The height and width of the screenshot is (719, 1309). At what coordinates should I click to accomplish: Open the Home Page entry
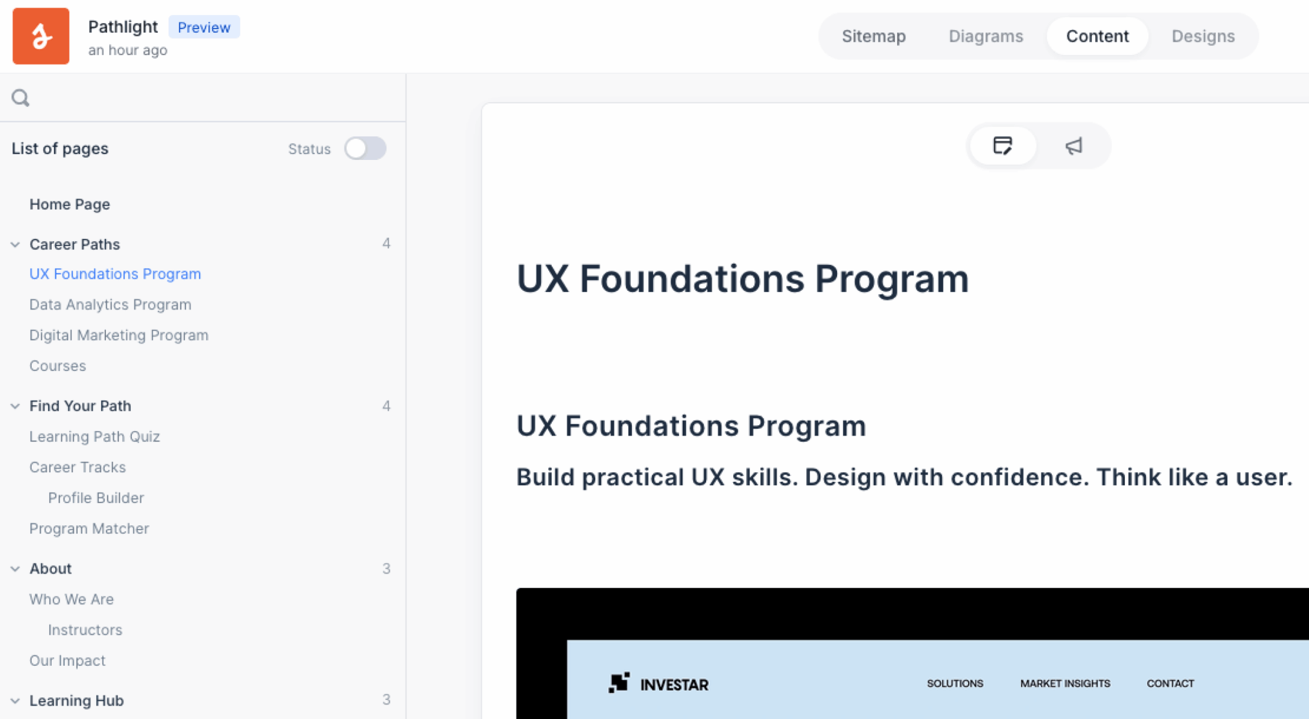pyautogui.click(x=70, y=204)
